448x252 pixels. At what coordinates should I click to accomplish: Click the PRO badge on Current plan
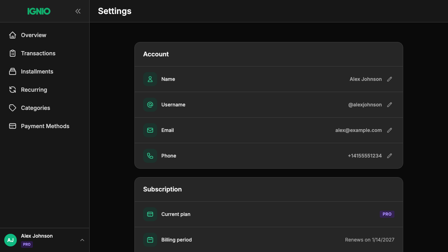pos(387,214)
